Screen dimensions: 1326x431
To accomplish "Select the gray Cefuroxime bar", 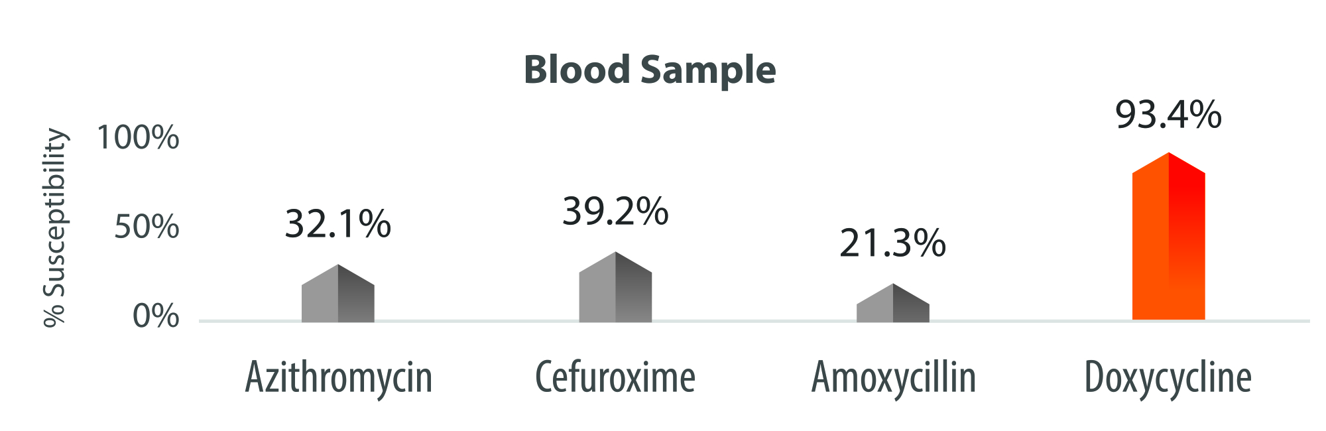I will (615, 292).
